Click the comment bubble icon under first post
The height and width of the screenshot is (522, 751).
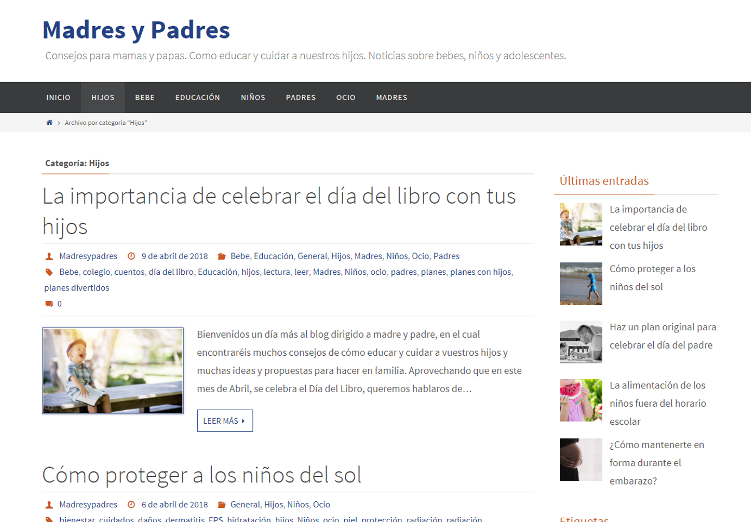(x=49, y=304)
